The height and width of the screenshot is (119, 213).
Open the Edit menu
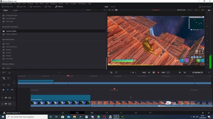point(19,4)
